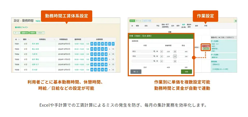Click the 清掃 work name field
This screenshot has width=248, height=117.
pos(142,56)
